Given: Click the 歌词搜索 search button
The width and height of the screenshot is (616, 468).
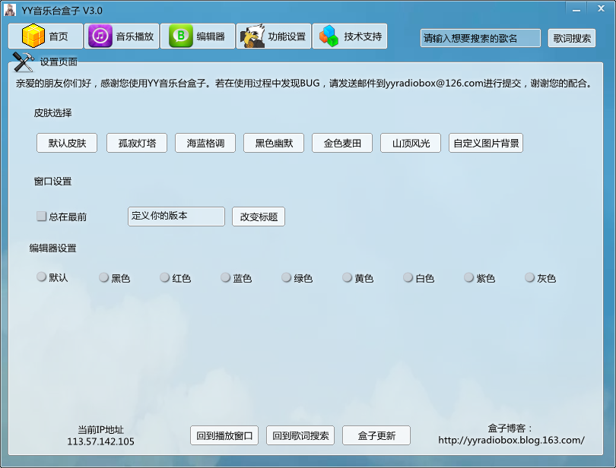Looking at the screenshot, I should [x=572, y=38].
